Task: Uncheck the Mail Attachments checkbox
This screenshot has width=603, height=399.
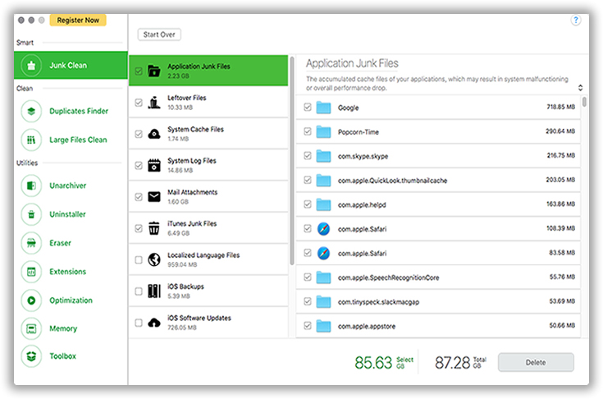Action: tap(139, 196)
